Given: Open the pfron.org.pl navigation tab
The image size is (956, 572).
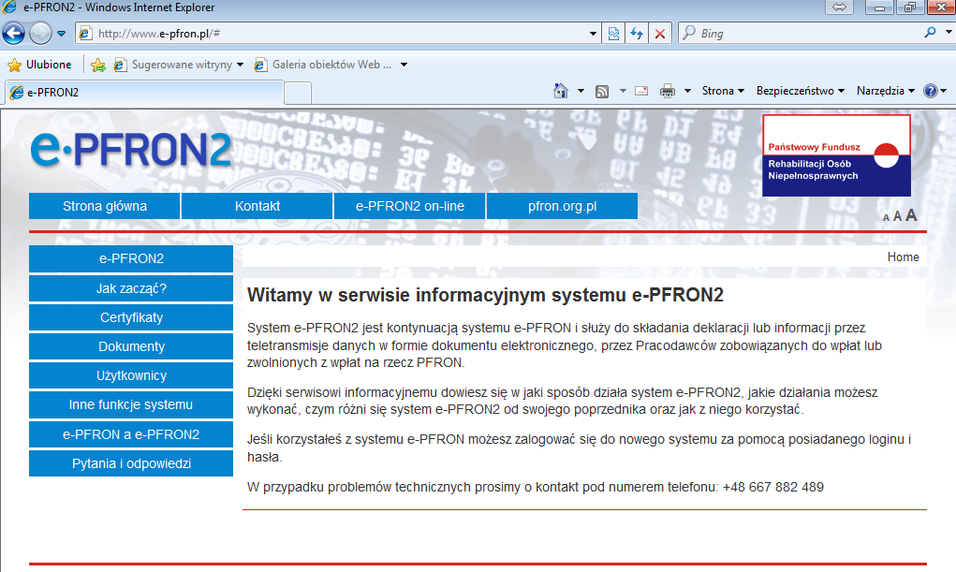Looking at the screenshot, I should pyautogui.click(x=562, y=206).
